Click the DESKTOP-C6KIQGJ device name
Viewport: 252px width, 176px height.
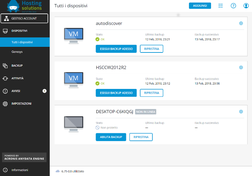click(x=115, y=112)
